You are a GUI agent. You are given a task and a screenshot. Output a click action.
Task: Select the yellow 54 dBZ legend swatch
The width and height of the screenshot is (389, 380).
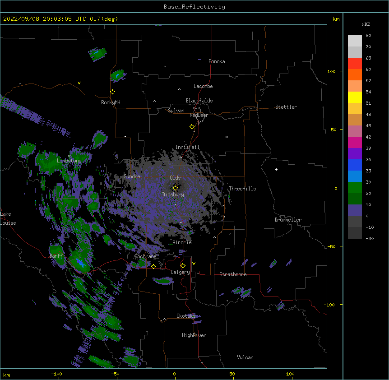(x=355, y=97)
